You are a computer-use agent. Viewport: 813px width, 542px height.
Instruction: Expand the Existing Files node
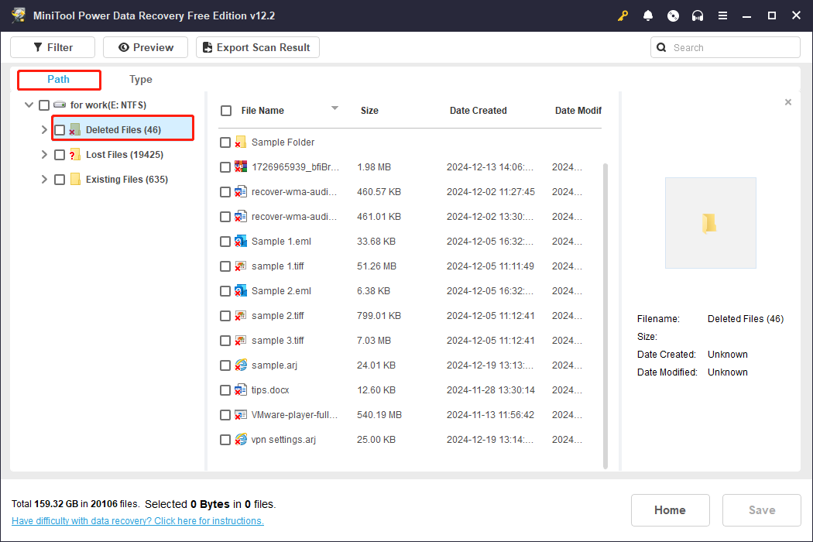coord(44,180)
